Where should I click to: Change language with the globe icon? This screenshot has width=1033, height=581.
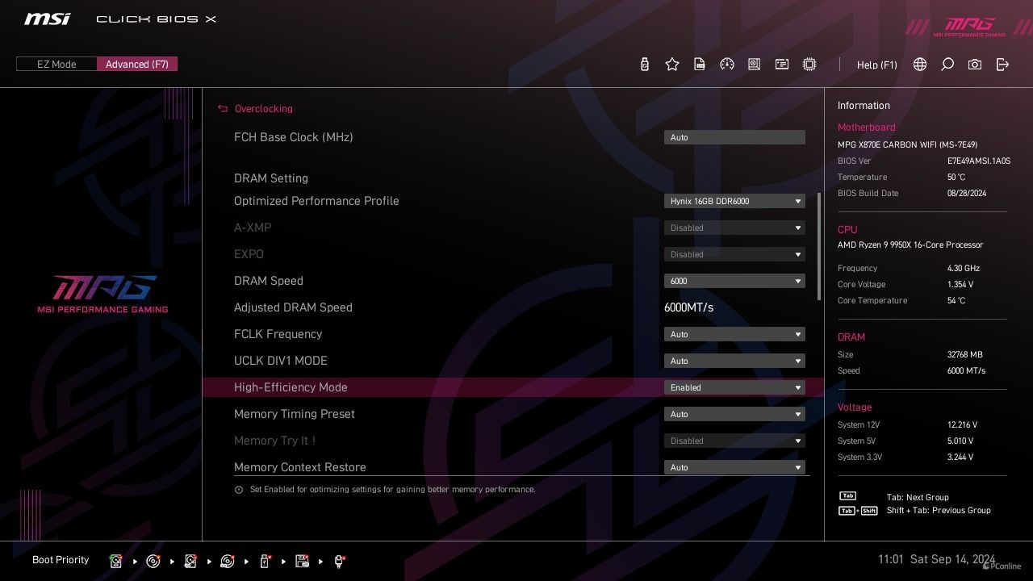pyautogui.click(x=920, y=65)
